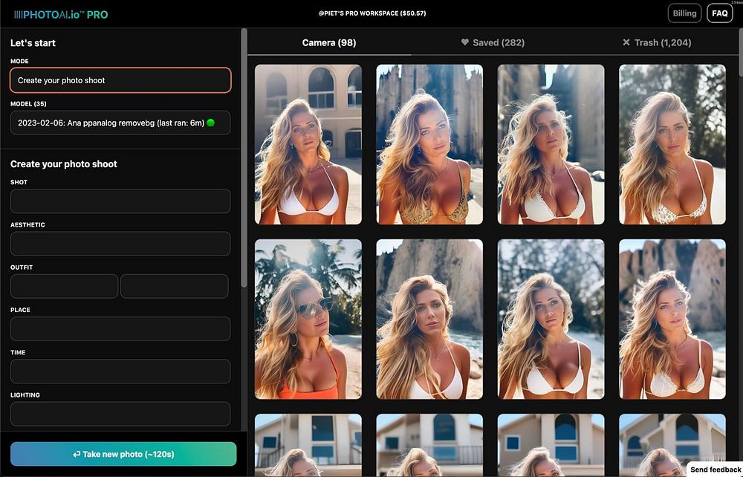Image resolution: width=743 pixels, height=477 pixels.
Task: Open the FAQ page
Action: (x=719, y=13)
